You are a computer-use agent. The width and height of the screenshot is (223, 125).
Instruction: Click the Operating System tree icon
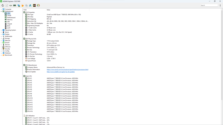[3, 30]
